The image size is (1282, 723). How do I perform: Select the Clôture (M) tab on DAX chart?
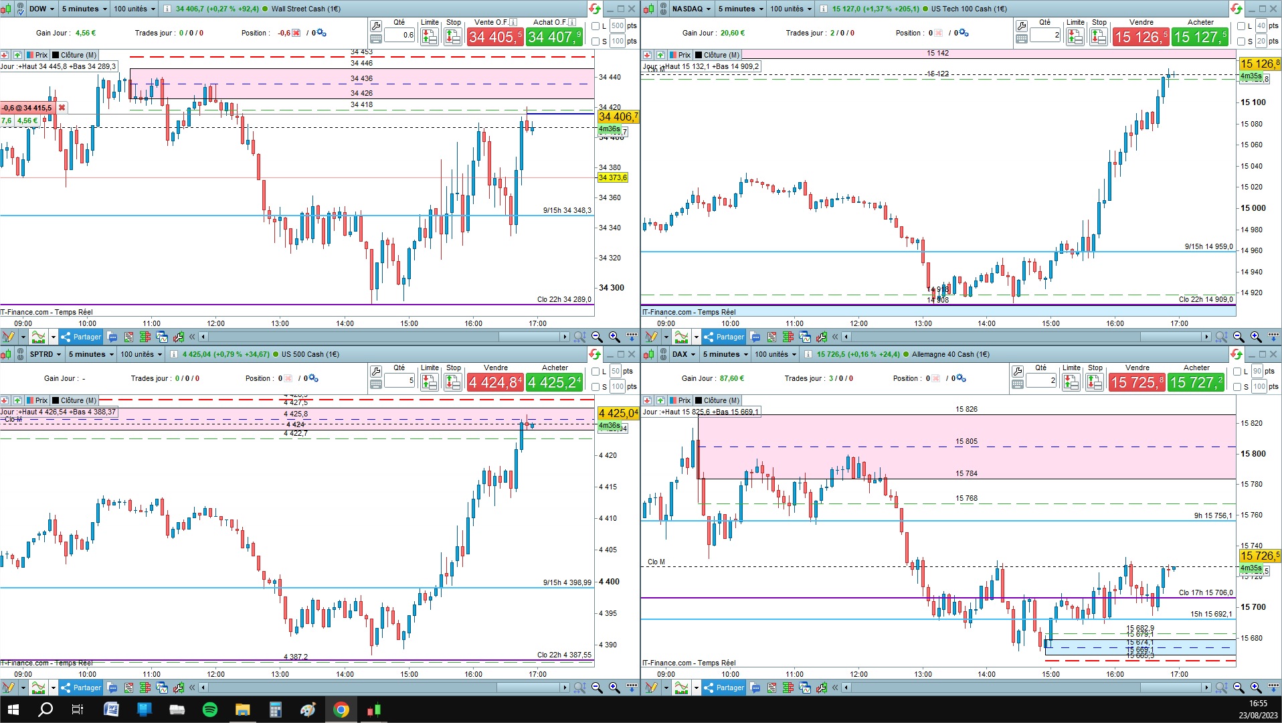coord(717,400)
